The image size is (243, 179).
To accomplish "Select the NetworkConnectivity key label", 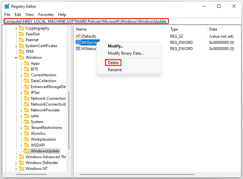I will point(48,104).
